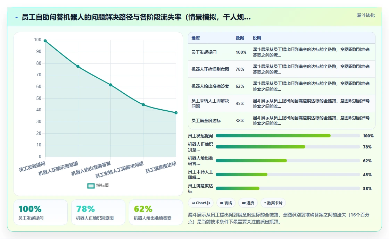Click the Chart.js chip icon
The image size is (389, 239).
(193, 203)
